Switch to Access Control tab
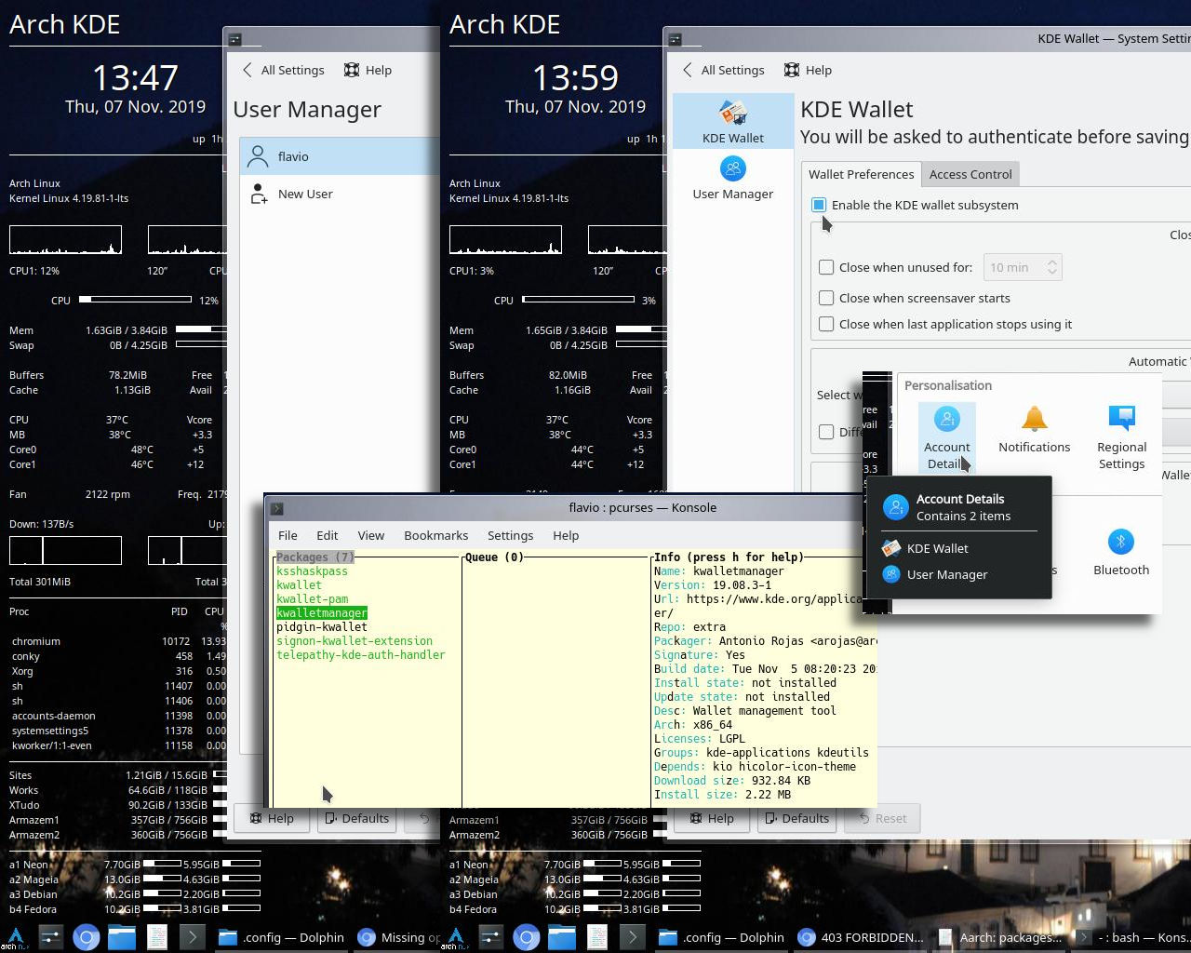This screenshot has width=1191, height=953. 970,174
